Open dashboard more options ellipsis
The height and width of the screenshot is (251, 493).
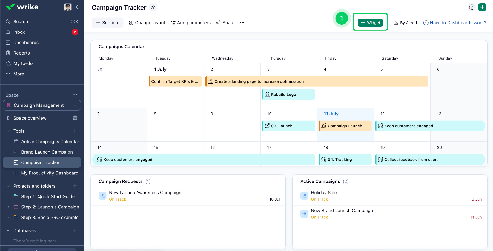242,23
